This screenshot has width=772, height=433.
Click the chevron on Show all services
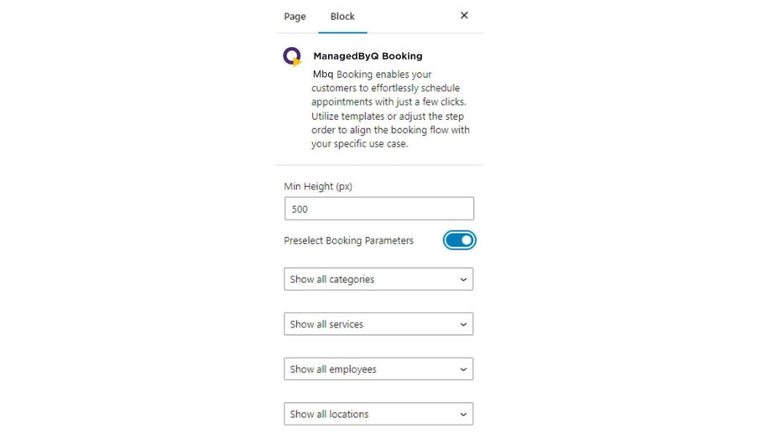tap(463, 324)
